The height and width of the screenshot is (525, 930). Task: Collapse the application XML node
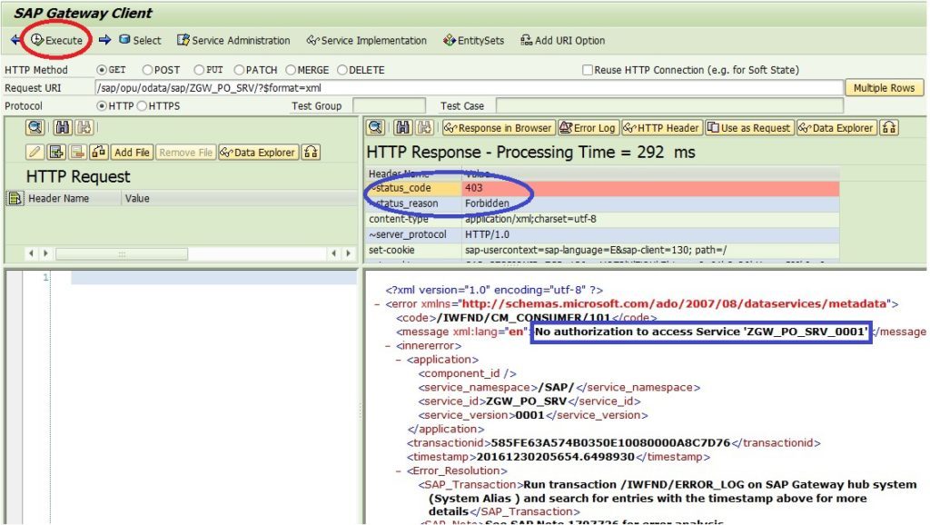(399, 360)
